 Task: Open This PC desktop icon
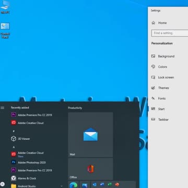click(x=5, y=7)
